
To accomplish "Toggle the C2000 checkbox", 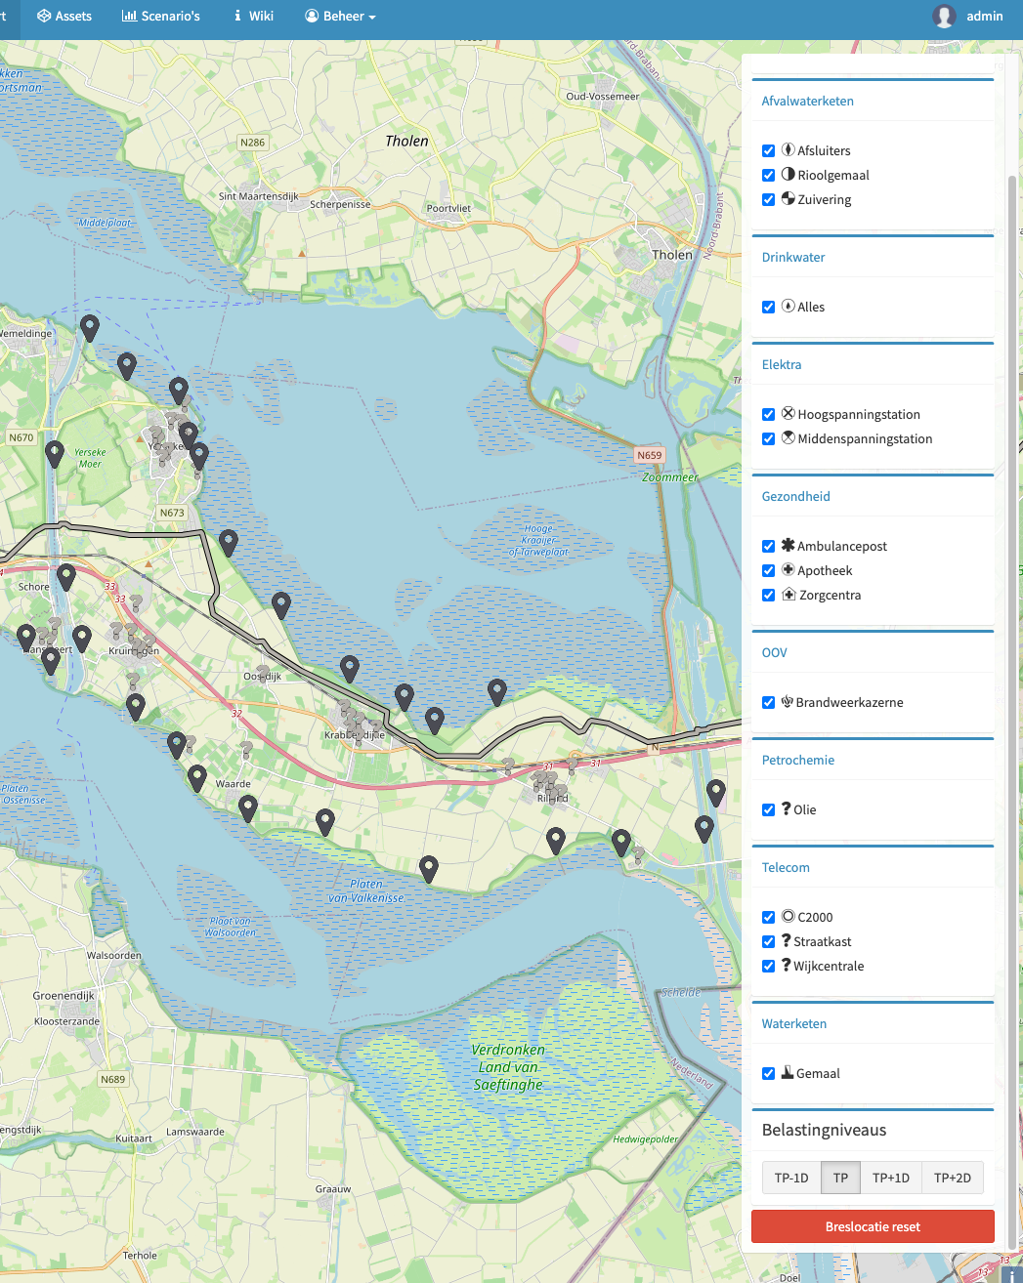I will coord(769,917).
